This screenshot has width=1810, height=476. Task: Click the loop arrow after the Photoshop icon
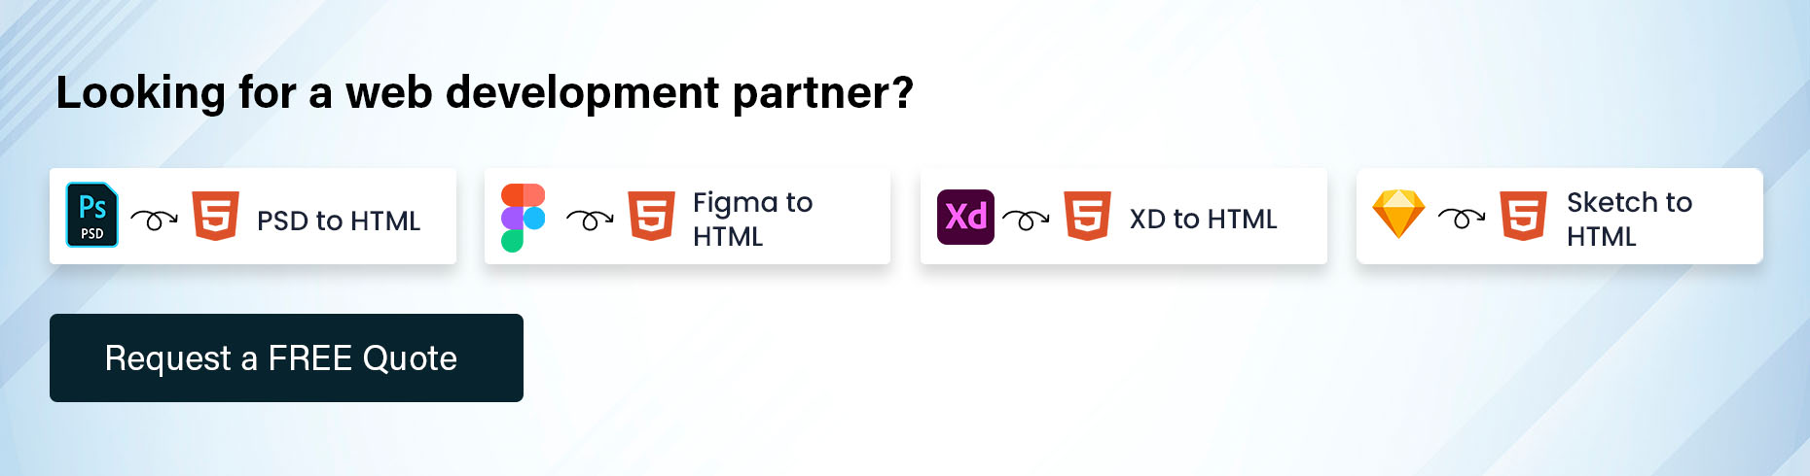pos(155,221)
